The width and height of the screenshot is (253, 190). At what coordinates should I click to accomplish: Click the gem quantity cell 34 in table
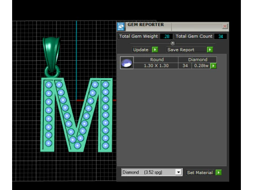pyautogui.click(x=185, y=65)
